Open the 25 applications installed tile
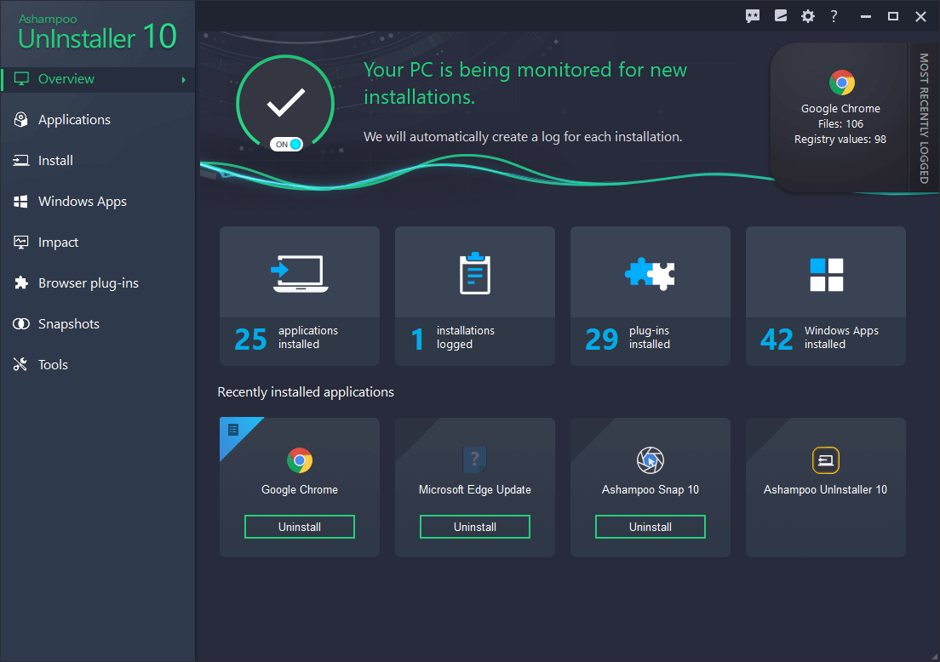This screenshot has width=940, height=662. pyautogui.click(x=299, y=296)
